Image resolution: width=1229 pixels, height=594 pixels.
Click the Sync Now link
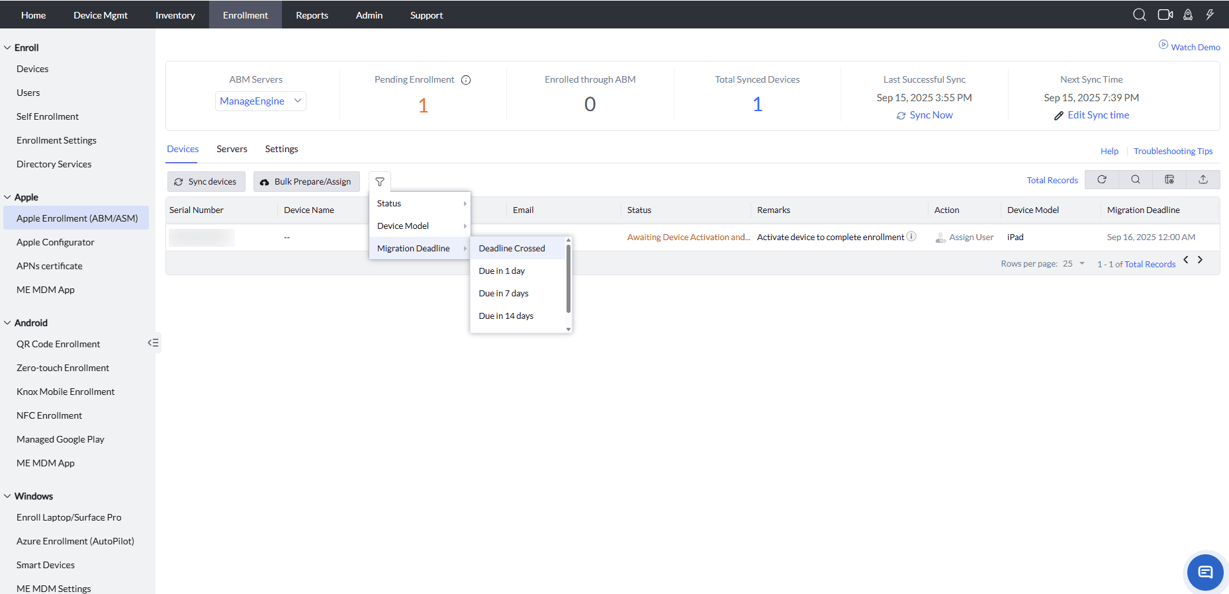pos(925,115)
